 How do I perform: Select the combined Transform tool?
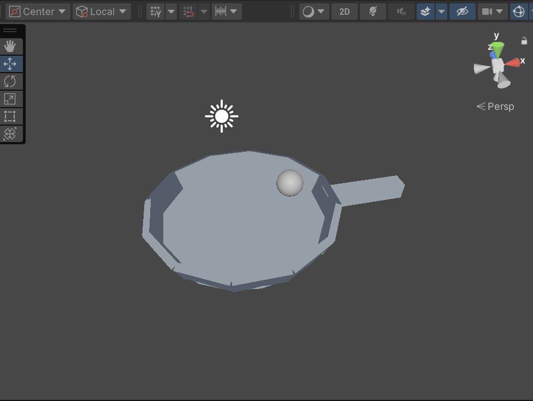coord(10,134)
